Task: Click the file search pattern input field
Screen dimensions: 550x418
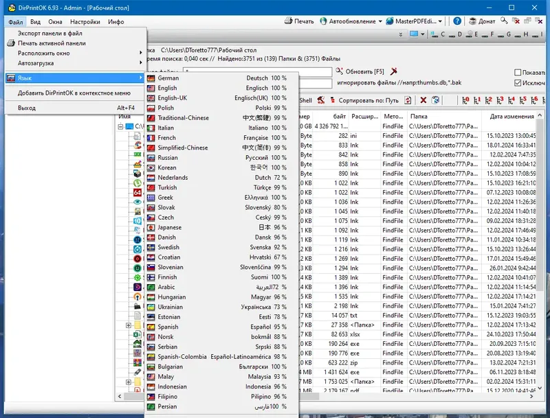Action: [257, 72]
